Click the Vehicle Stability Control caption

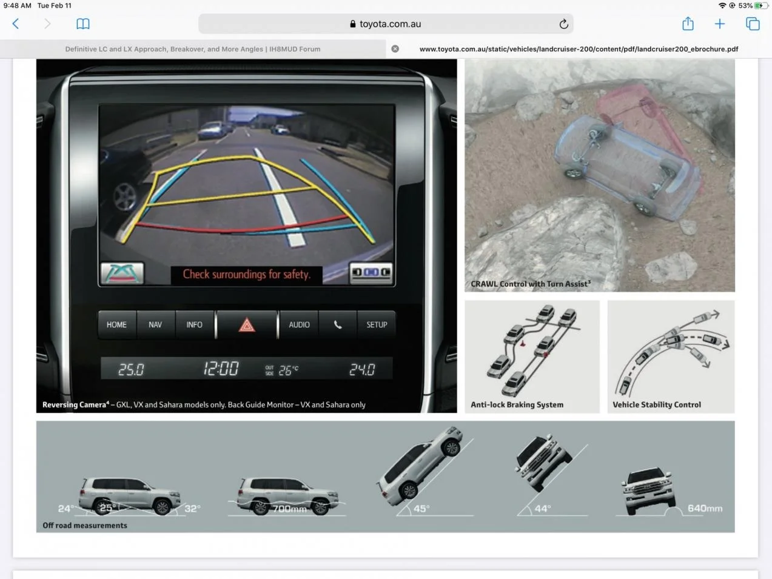657,404
